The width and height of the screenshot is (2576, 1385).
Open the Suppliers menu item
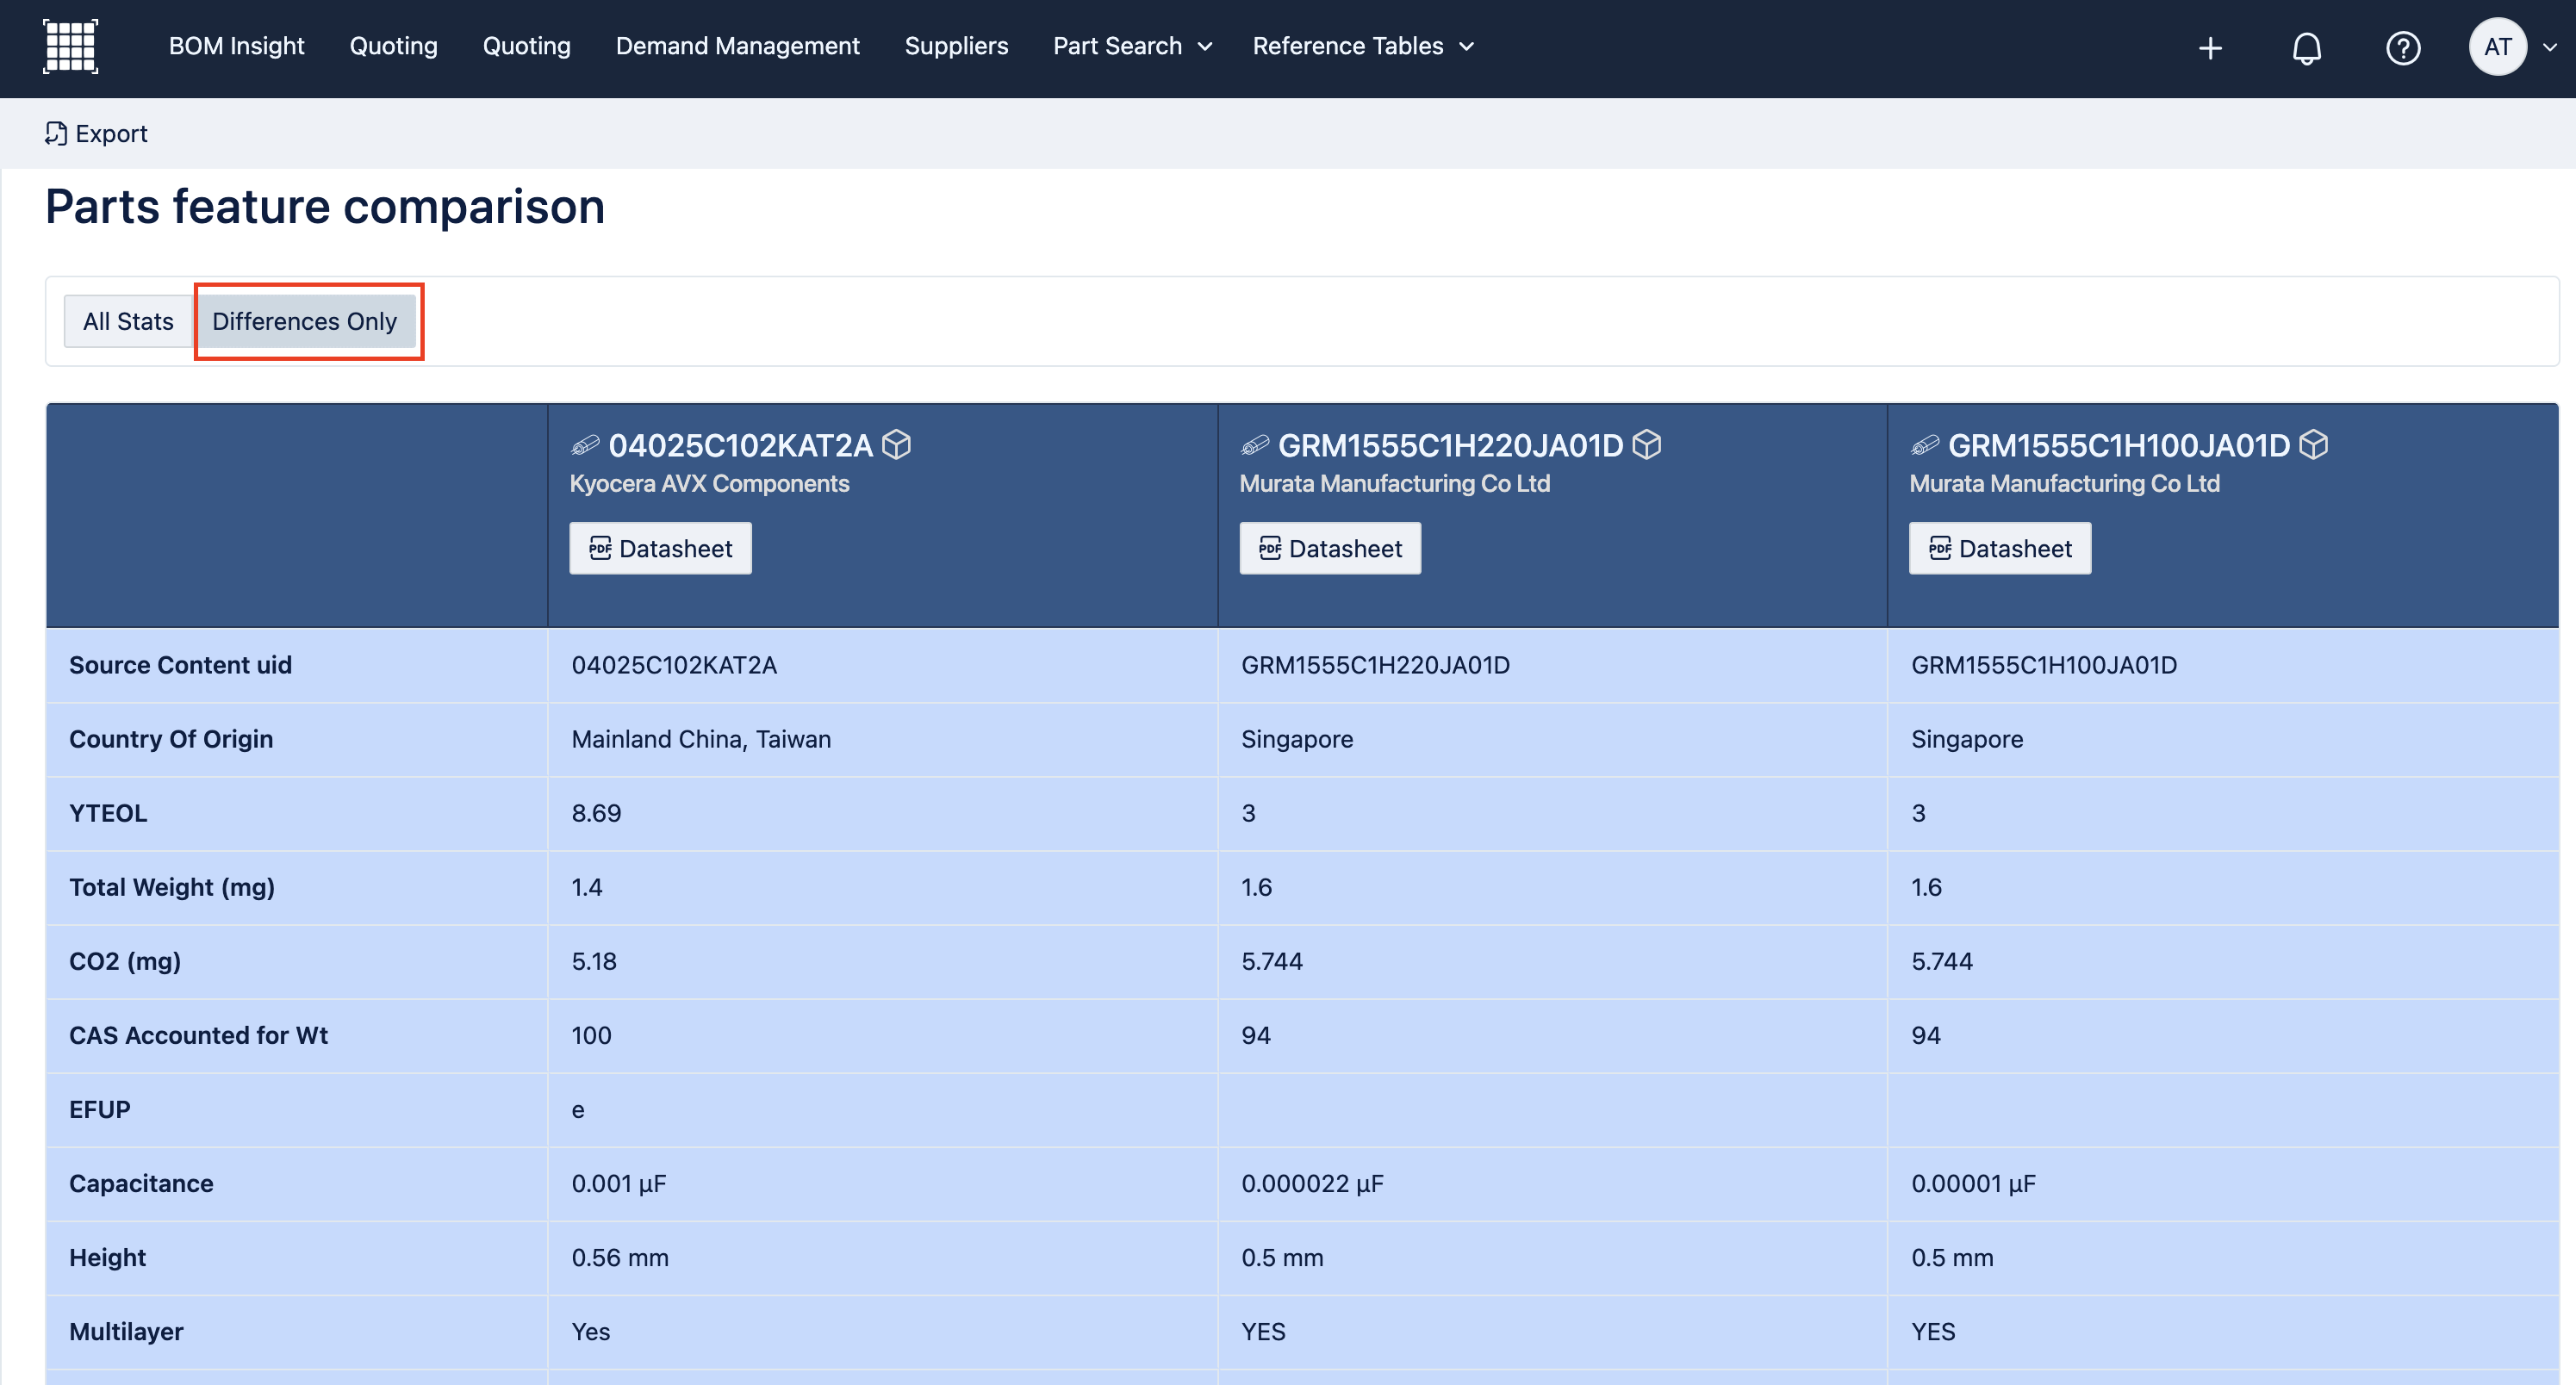[956, 46]
